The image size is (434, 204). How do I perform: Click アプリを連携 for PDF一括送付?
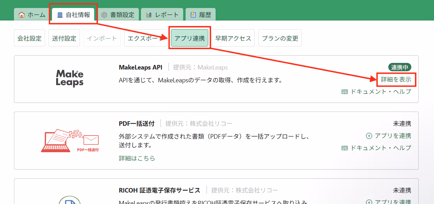pyautogui.click(x=393, y=136)
